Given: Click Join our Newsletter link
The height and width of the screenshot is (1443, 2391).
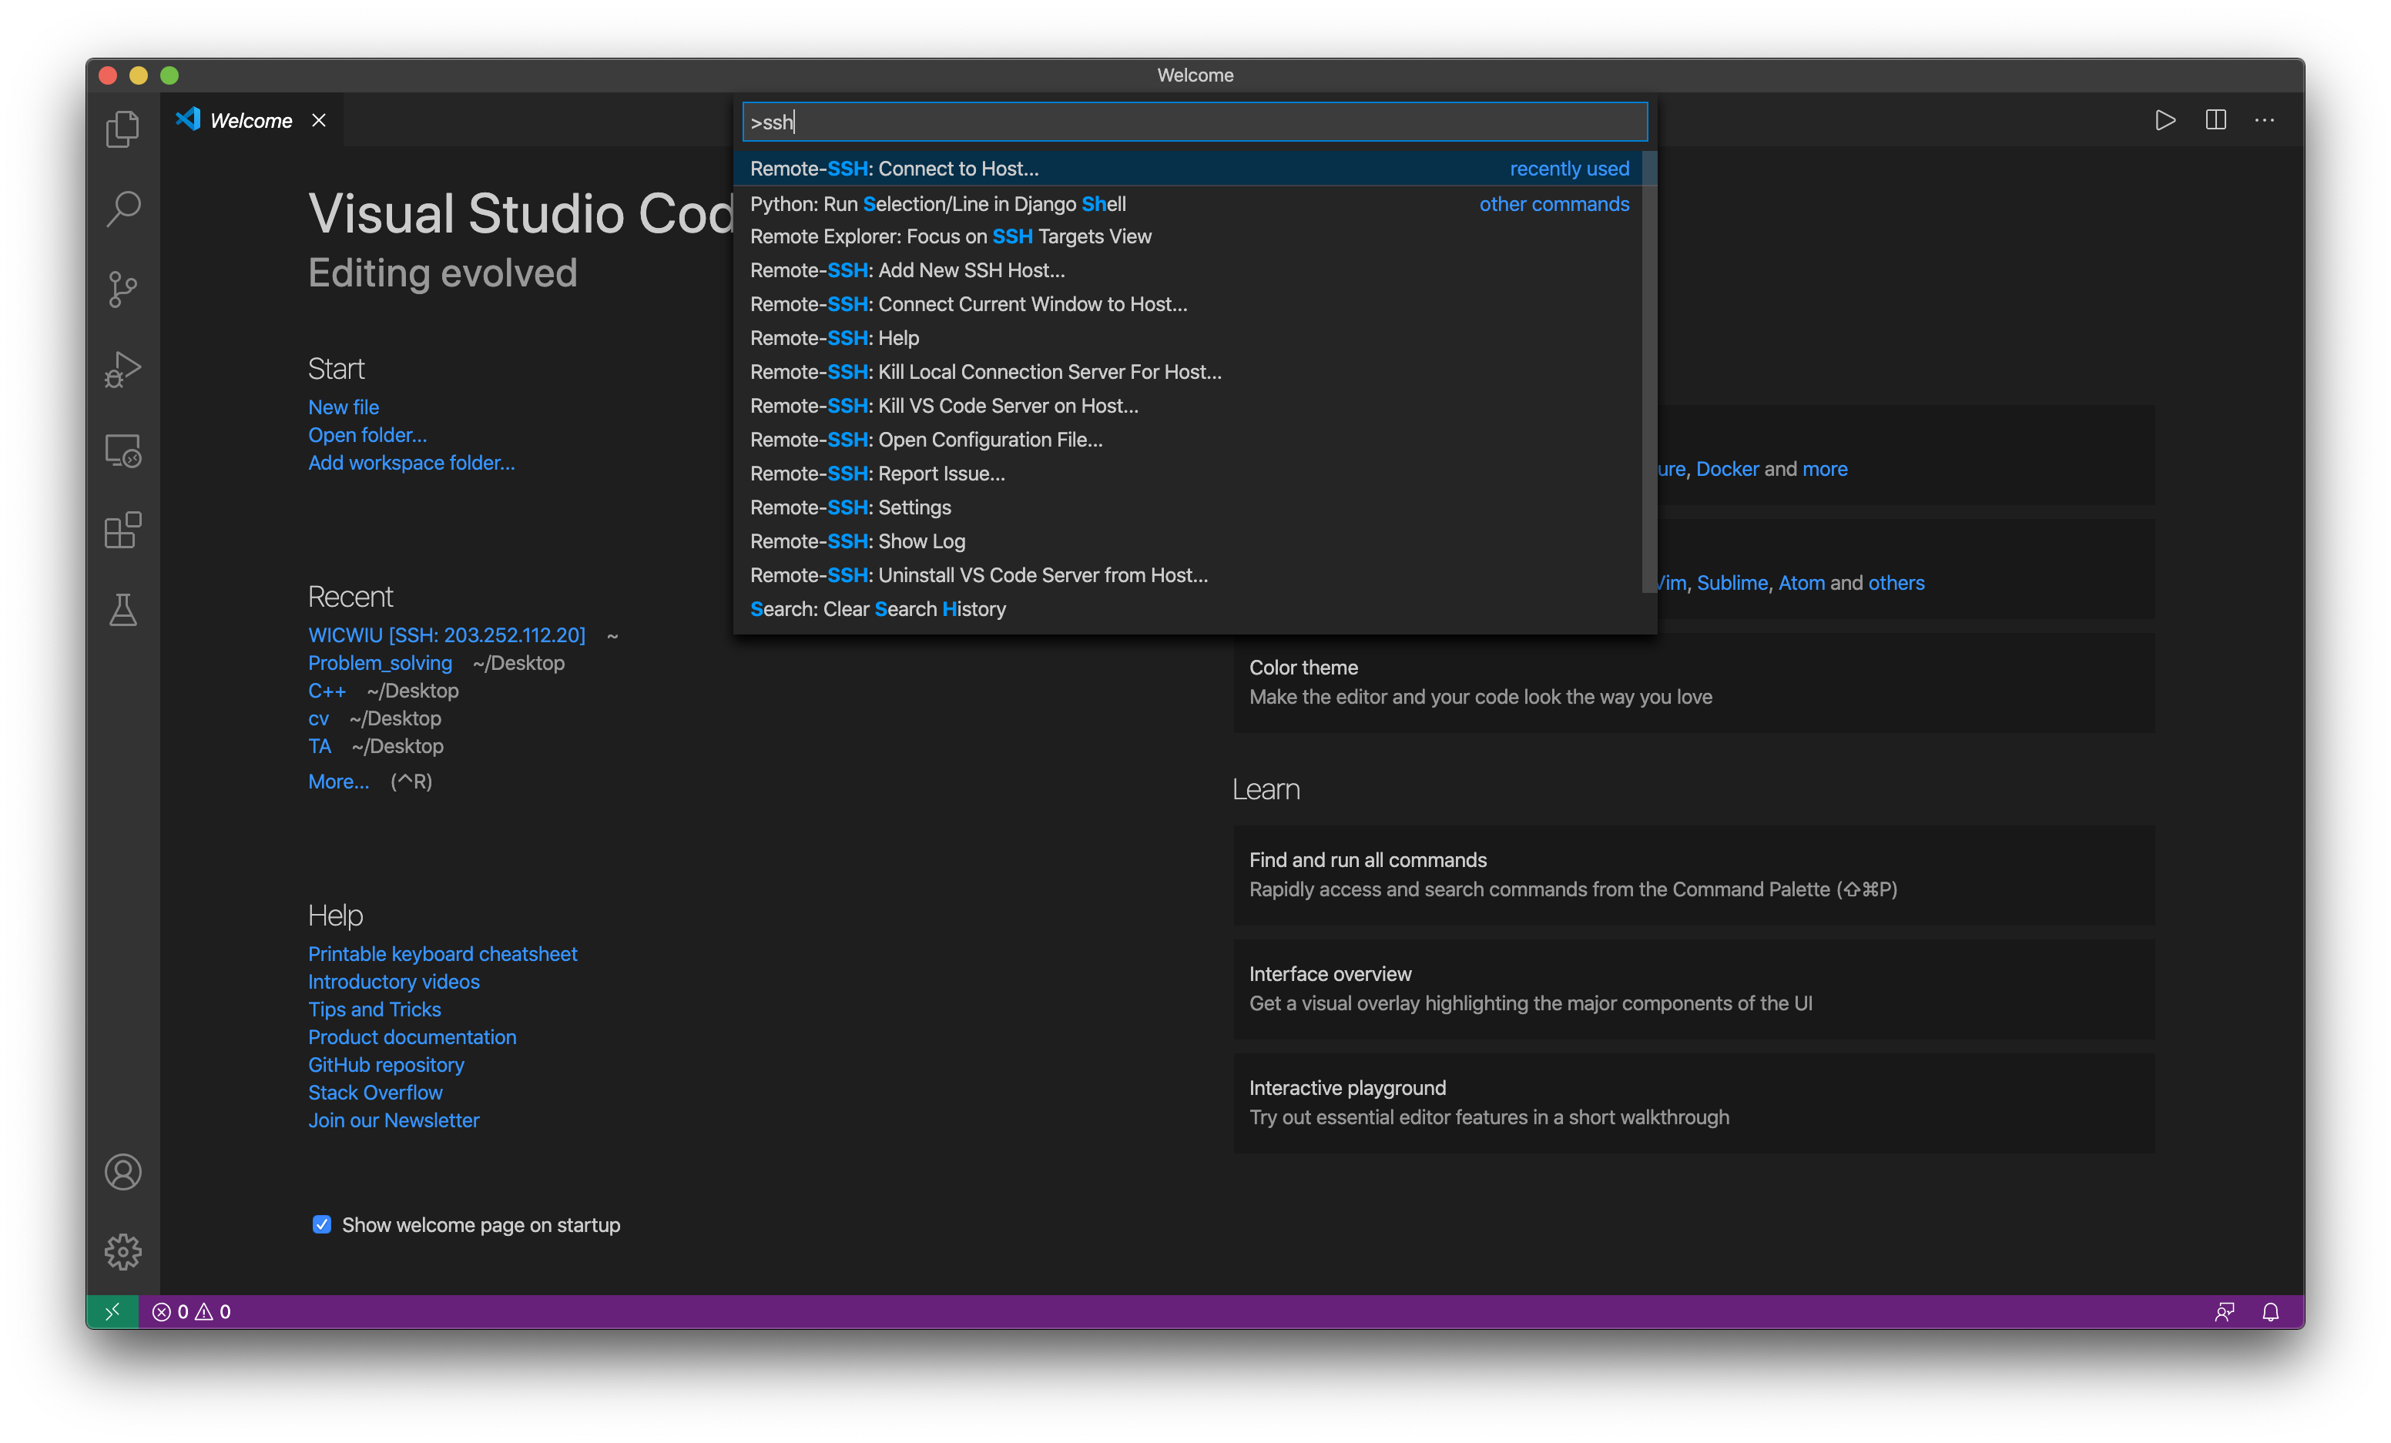Looking at the screenshot, I should point(394,1121).
